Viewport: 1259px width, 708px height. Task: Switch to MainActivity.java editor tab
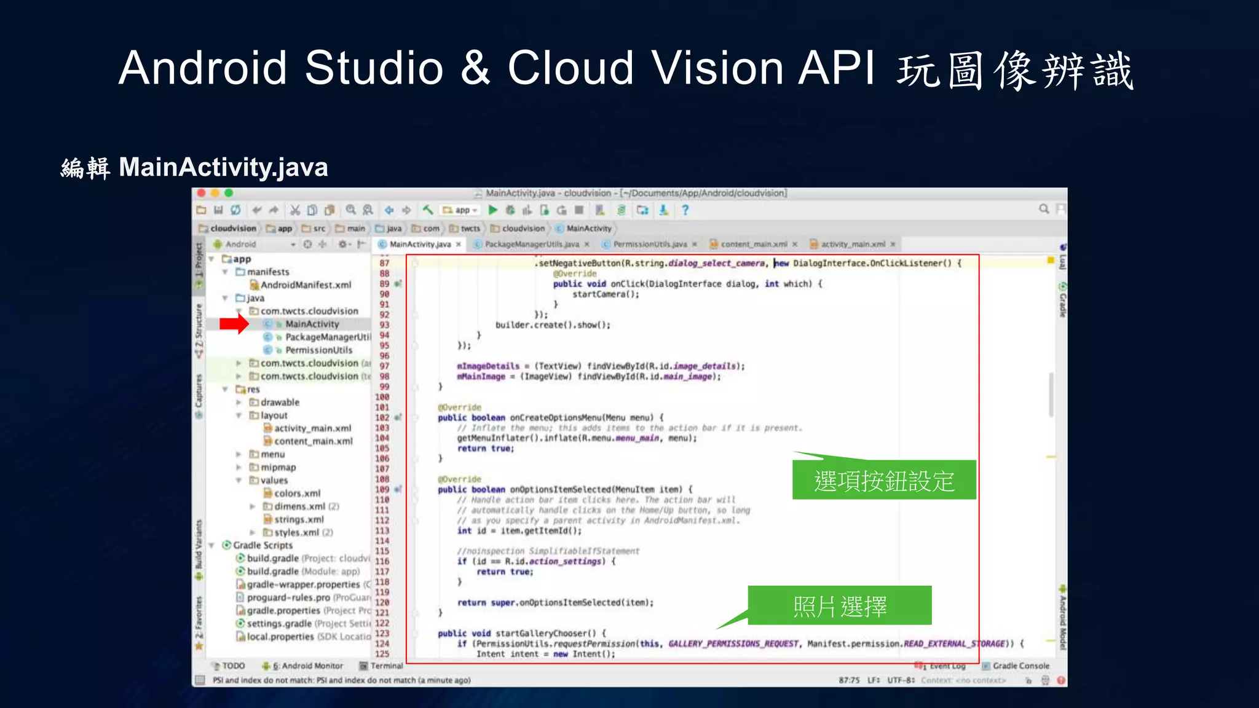(x=420, y=245)
